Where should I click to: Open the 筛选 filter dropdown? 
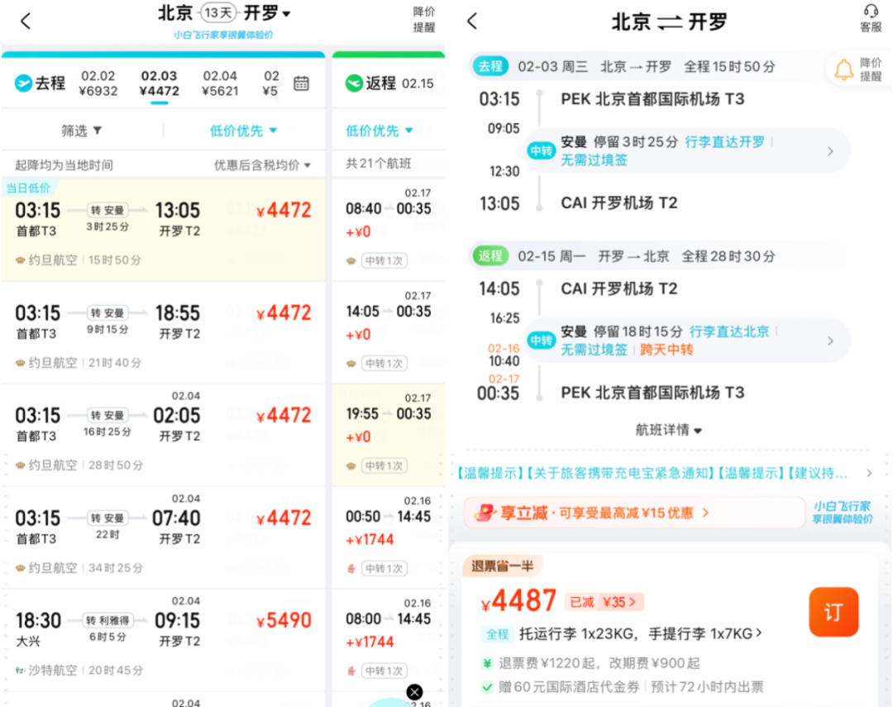tap(81, 131)
